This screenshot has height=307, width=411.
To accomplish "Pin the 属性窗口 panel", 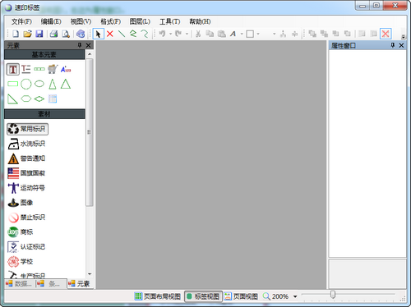I will pos(392,45).
